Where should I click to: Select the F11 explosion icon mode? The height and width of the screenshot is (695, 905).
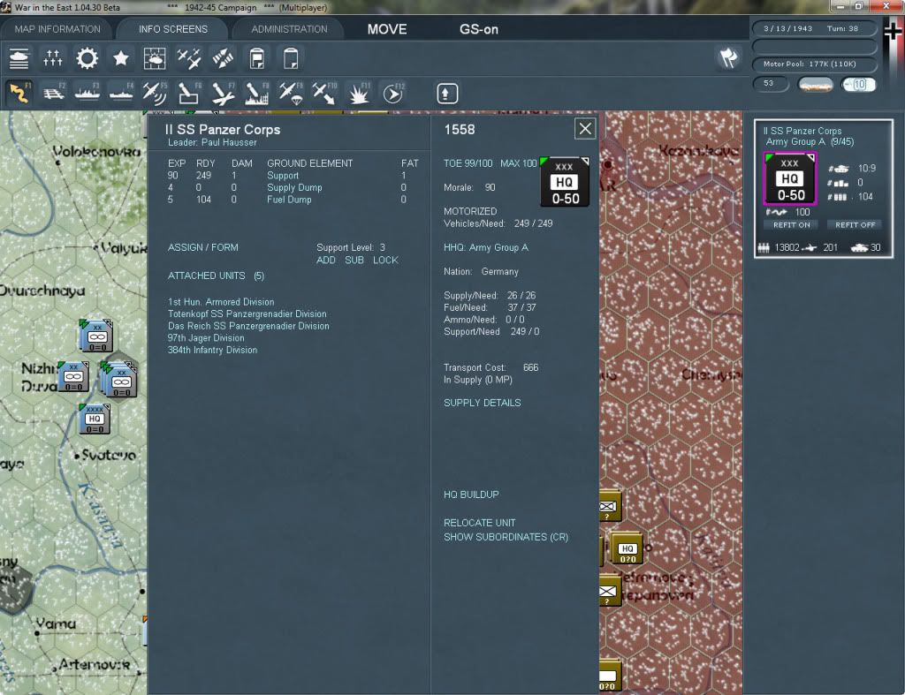(359, 93)
